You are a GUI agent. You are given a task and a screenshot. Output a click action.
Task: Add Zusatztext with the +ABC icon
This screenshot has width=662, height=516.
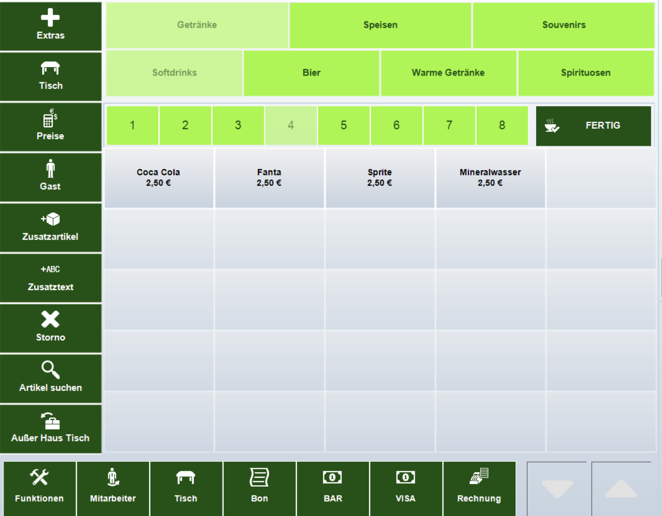(51, 278)
